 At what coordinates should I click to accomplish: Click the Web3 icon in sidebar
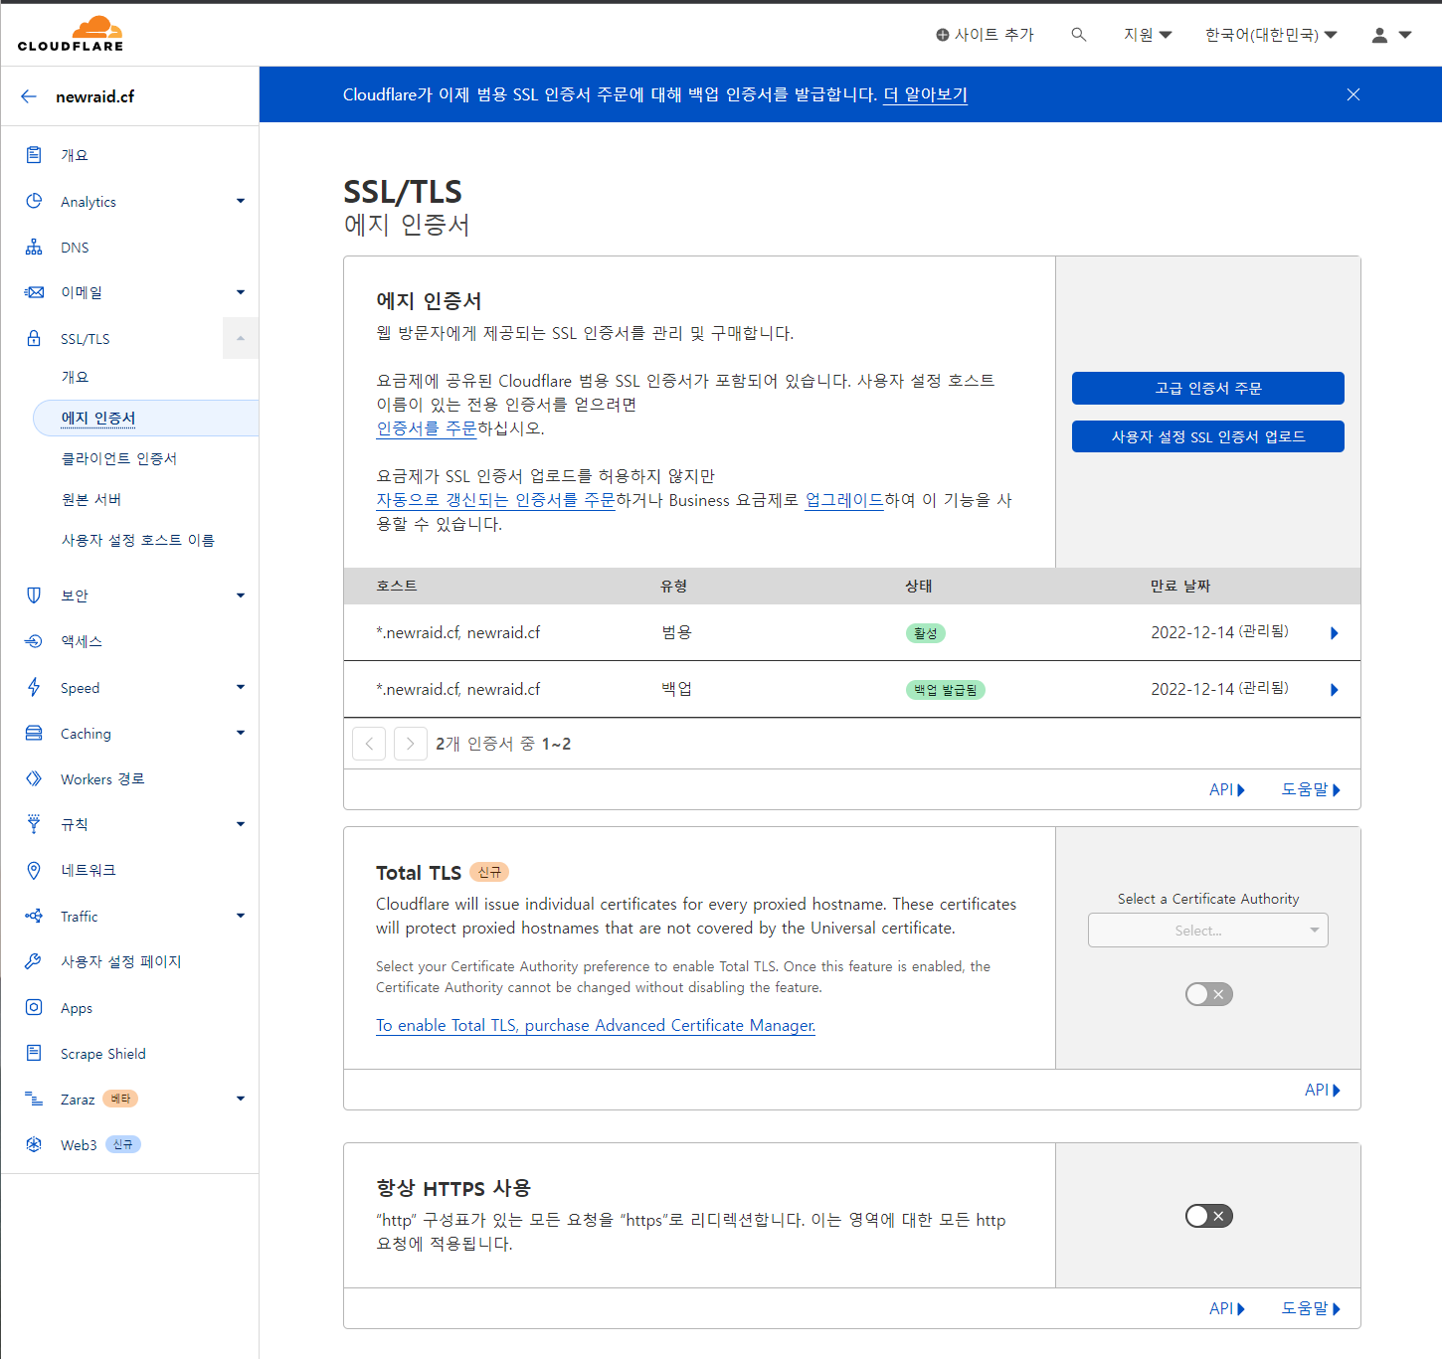pyautogui.click(x=34, y=1144)
